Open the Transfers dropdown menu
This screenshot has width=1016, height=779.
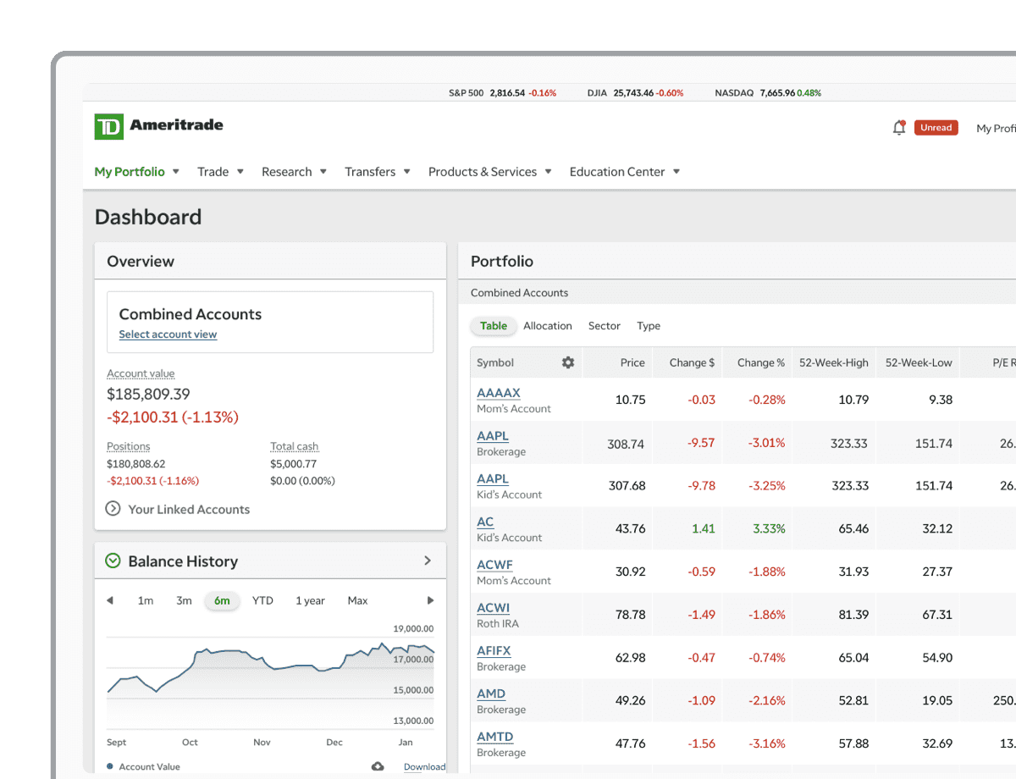click(378, 171)
